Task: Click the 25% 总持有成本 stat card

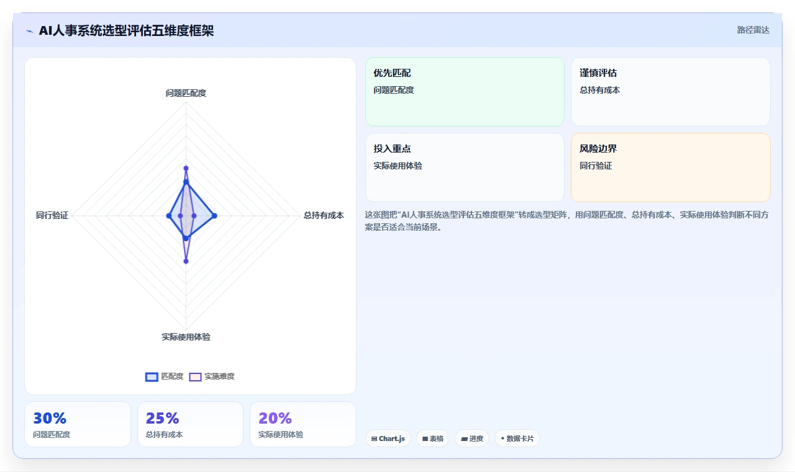Action: click(190, 424)
